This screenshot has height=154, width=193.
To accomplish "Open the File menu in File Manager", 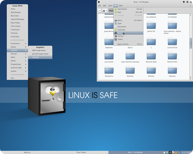I will [100, 6].
